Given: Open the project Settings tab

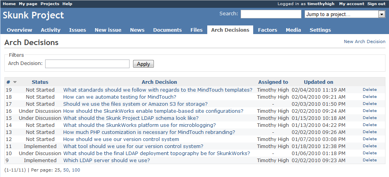Looking at the screenshot, I should pyautogui.click(x=320, y=30).
